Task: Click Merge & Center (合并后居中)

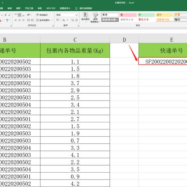Action: (43, 20)
